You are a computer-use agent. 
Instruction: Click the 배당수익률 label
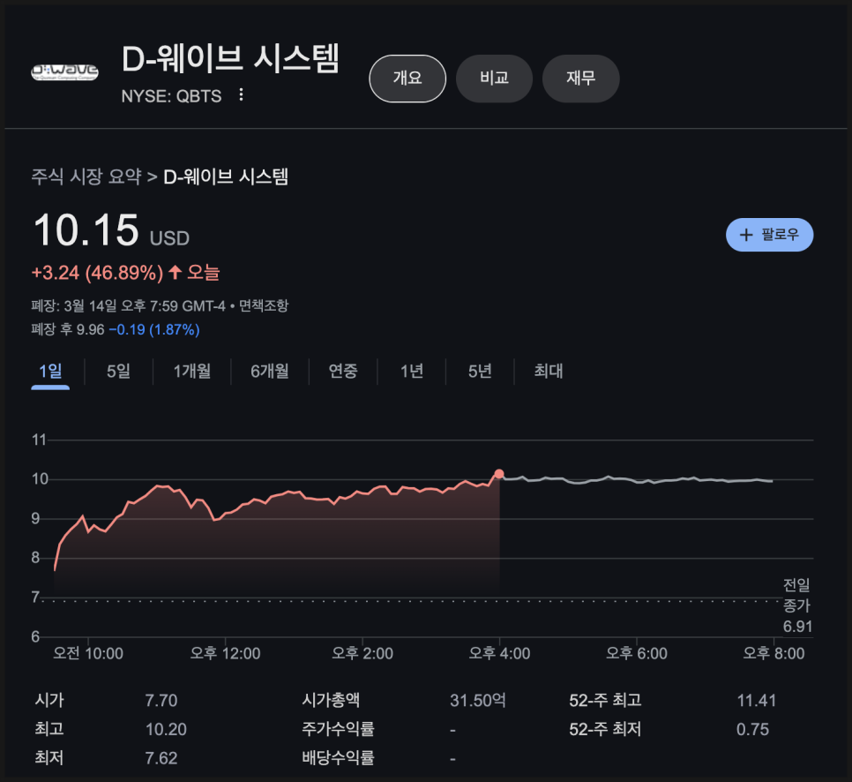pyautogui.click(x=338, y=757)
